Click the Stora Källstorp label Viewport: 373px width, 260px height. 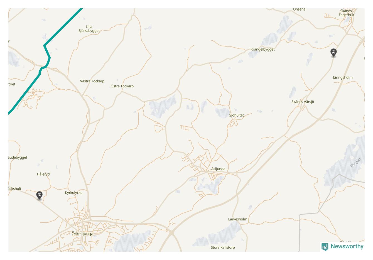[223, 247]
